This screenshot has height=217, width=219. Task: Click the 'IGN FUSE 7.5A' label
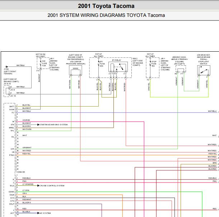[x=45, y=63]
